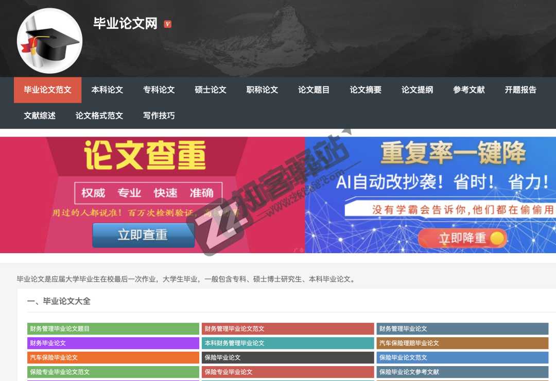Click the purple 财务毕业论文 tag
The width and height of the screenshot is (556, 381).
click(113, 343)
